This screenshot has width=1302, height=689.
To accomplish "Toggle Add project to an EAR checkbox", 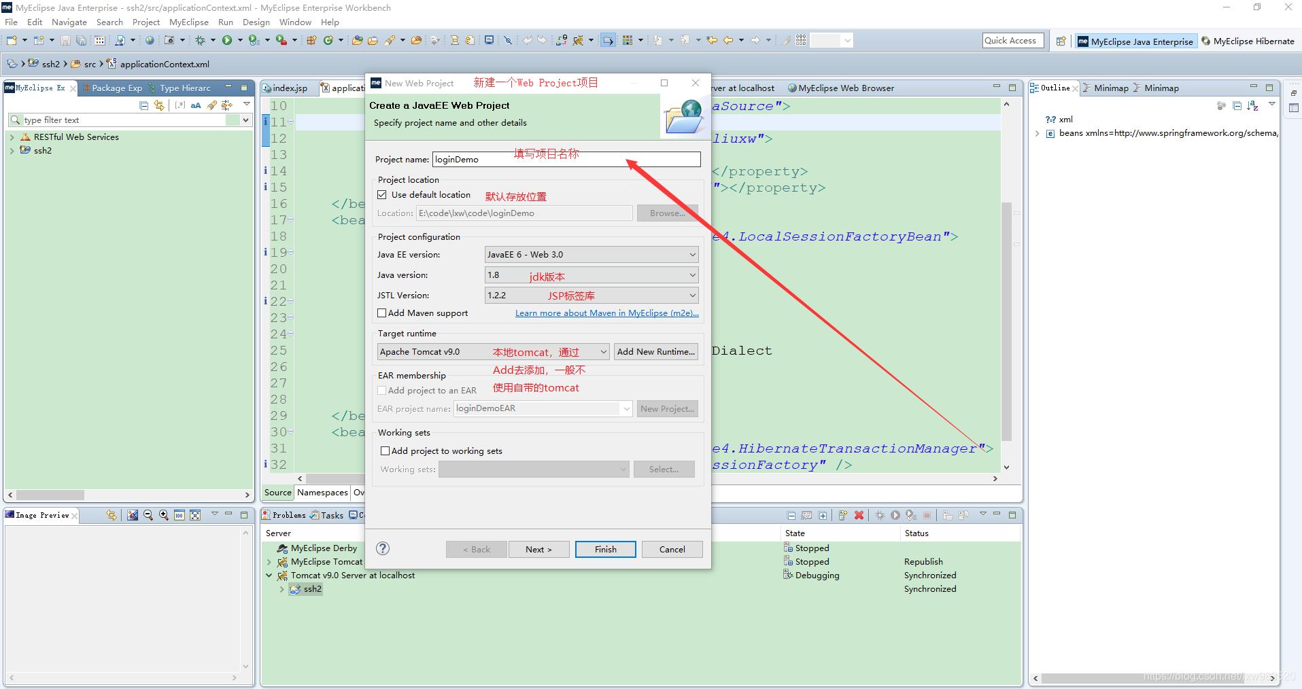I will point(382,390).
